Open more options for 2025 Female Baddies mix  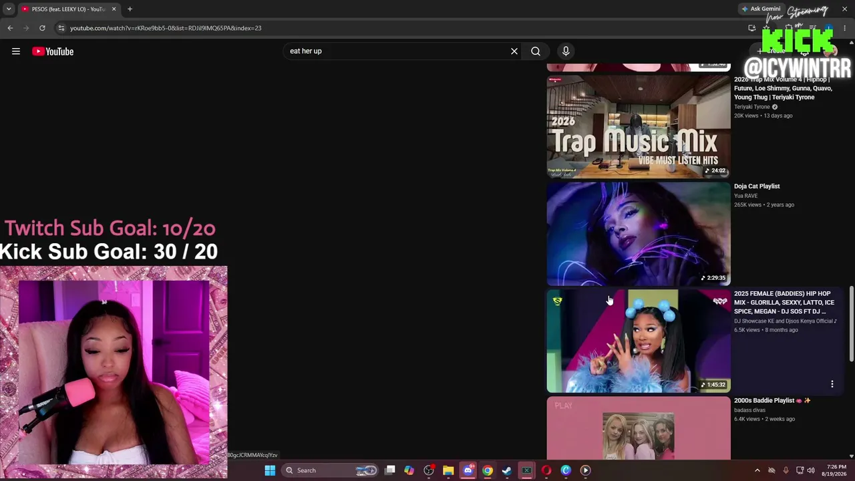click(x=832, y=384)
